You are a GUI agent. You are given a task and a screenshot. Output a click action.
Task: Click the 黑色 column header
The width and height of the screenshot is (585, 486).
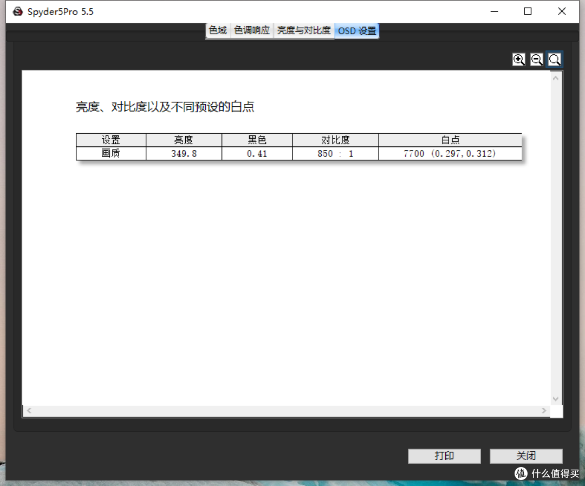tap(257, 140)
